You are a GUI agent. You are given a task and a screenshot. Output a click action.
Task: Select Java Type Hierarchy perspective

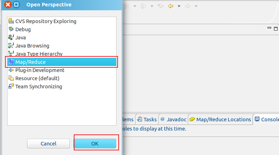pyautogui.click(x=62, y=54)
